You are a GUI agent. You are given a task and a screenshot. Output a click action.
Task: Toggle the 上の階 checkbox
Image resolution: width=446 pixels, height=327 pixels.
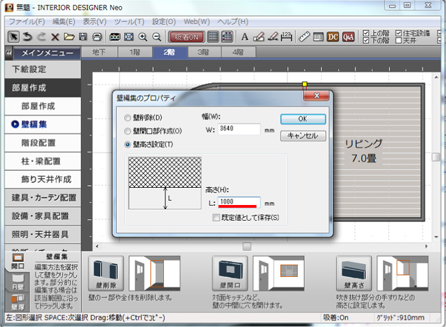pyautogui.click(x=366, y=32)
